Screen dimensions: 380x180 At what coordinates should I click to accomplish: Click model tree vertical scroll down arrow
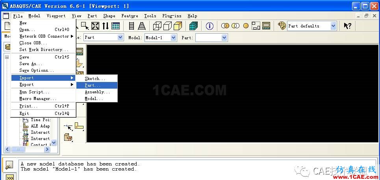tap(54, 143)
